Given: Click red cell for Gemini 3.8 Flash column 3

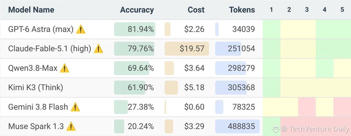Looking at the screenshot, I should [x=307, y=107].
